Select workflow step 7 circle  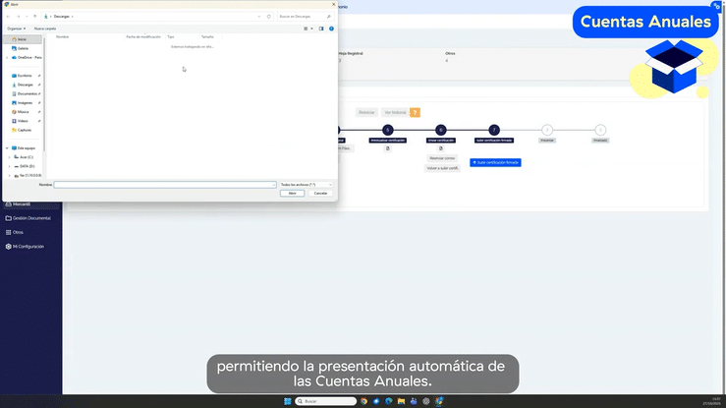[494, 130]
